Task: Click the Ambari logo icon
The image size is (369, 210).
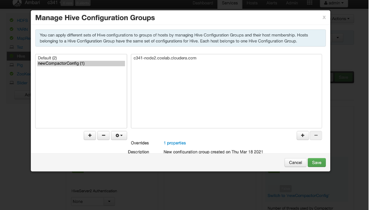Action: pyautogui.click(x=17, y=3)
